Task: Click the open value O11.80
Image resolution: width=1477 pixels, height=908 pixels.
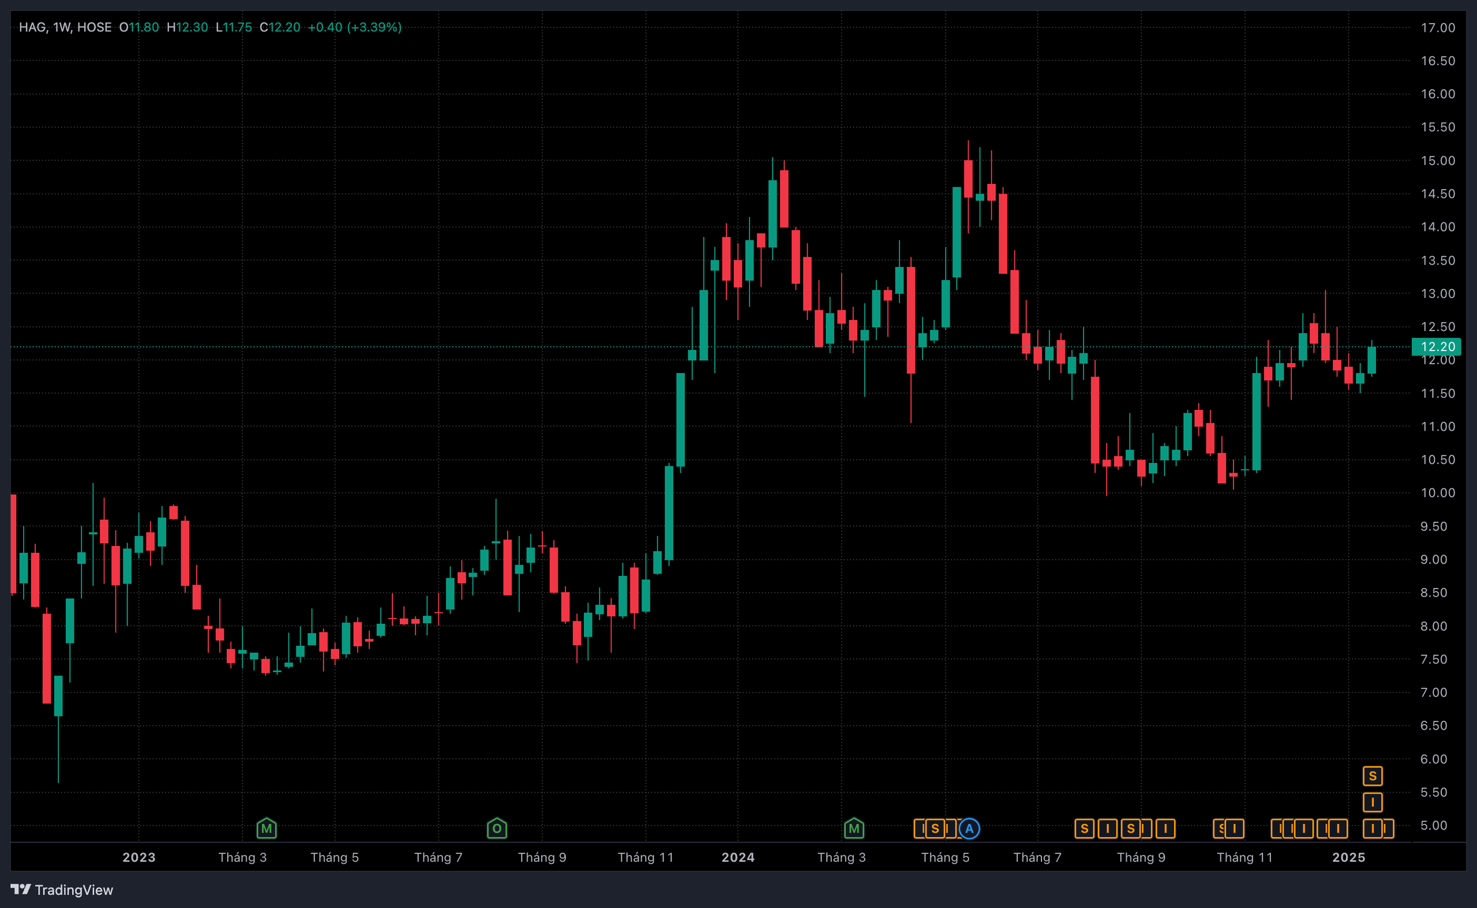Action: tap(139, 27)
